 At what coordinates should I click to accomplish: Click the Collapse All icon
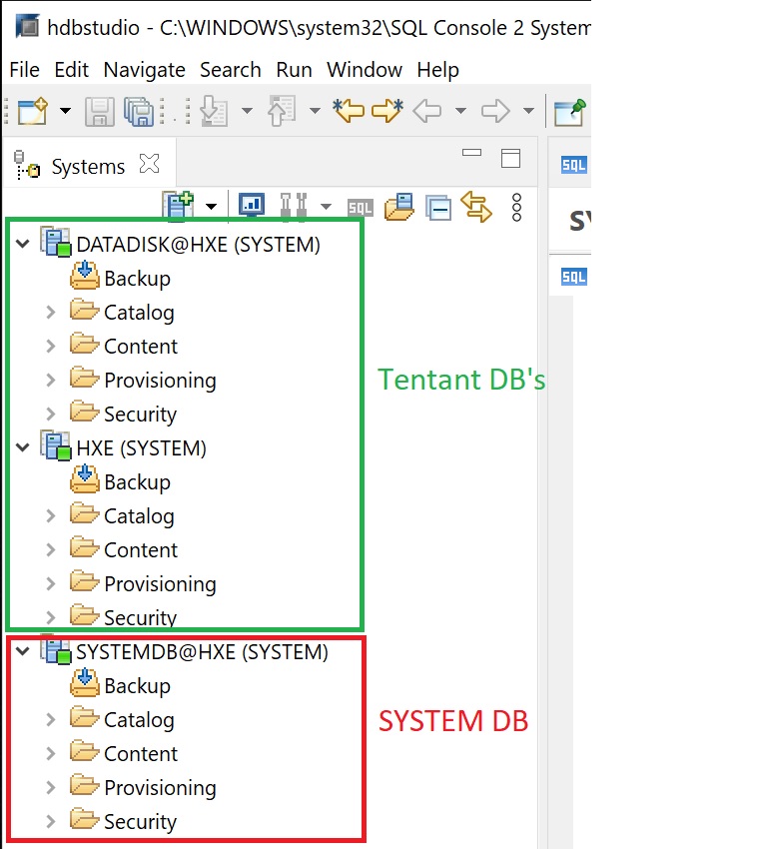tap(436, 208)
